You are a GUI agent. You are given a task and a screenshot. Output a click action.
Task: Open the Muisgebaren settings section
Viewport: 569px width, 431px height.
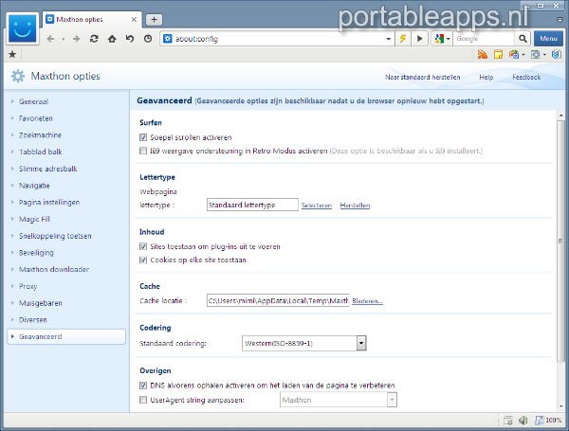(40, 303)
